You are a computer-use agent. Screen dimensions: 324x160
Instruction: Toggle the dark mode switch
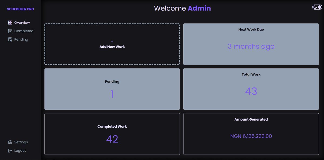(x=317, y=7)
